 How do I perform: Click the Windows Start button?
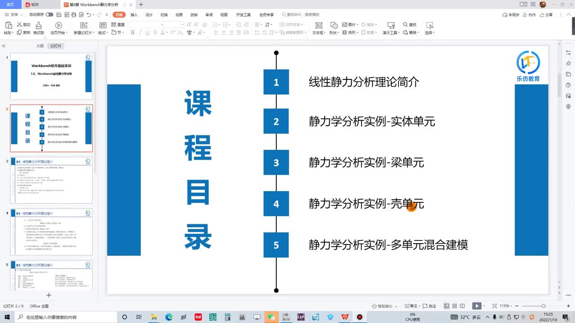tap(7, 317)
